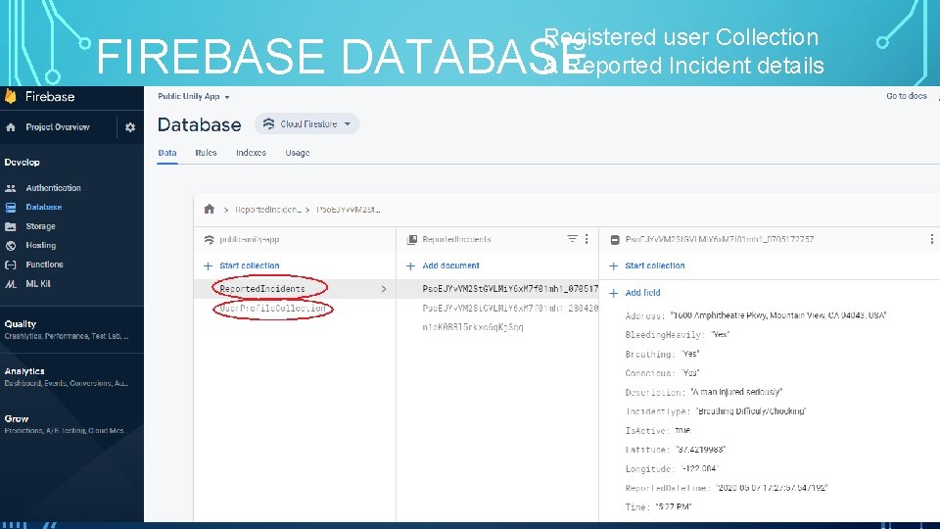Switch to the Indexes tab
The height and width of the screenshot is (529, 940).
pos(252,153)
